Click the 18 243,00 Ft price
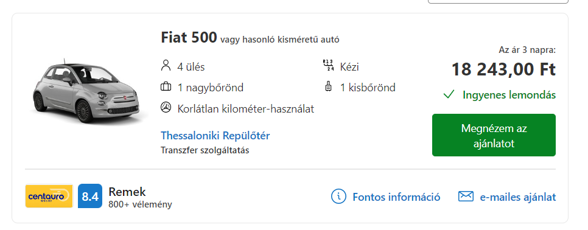 (503, 70)
